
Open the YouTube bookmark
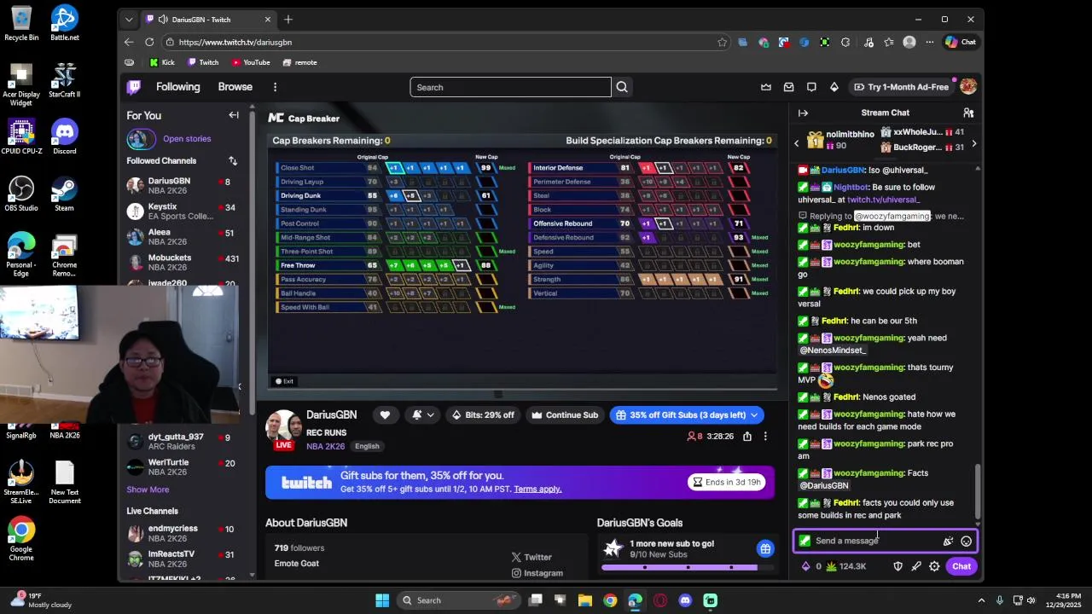click(x=251, y=62)
